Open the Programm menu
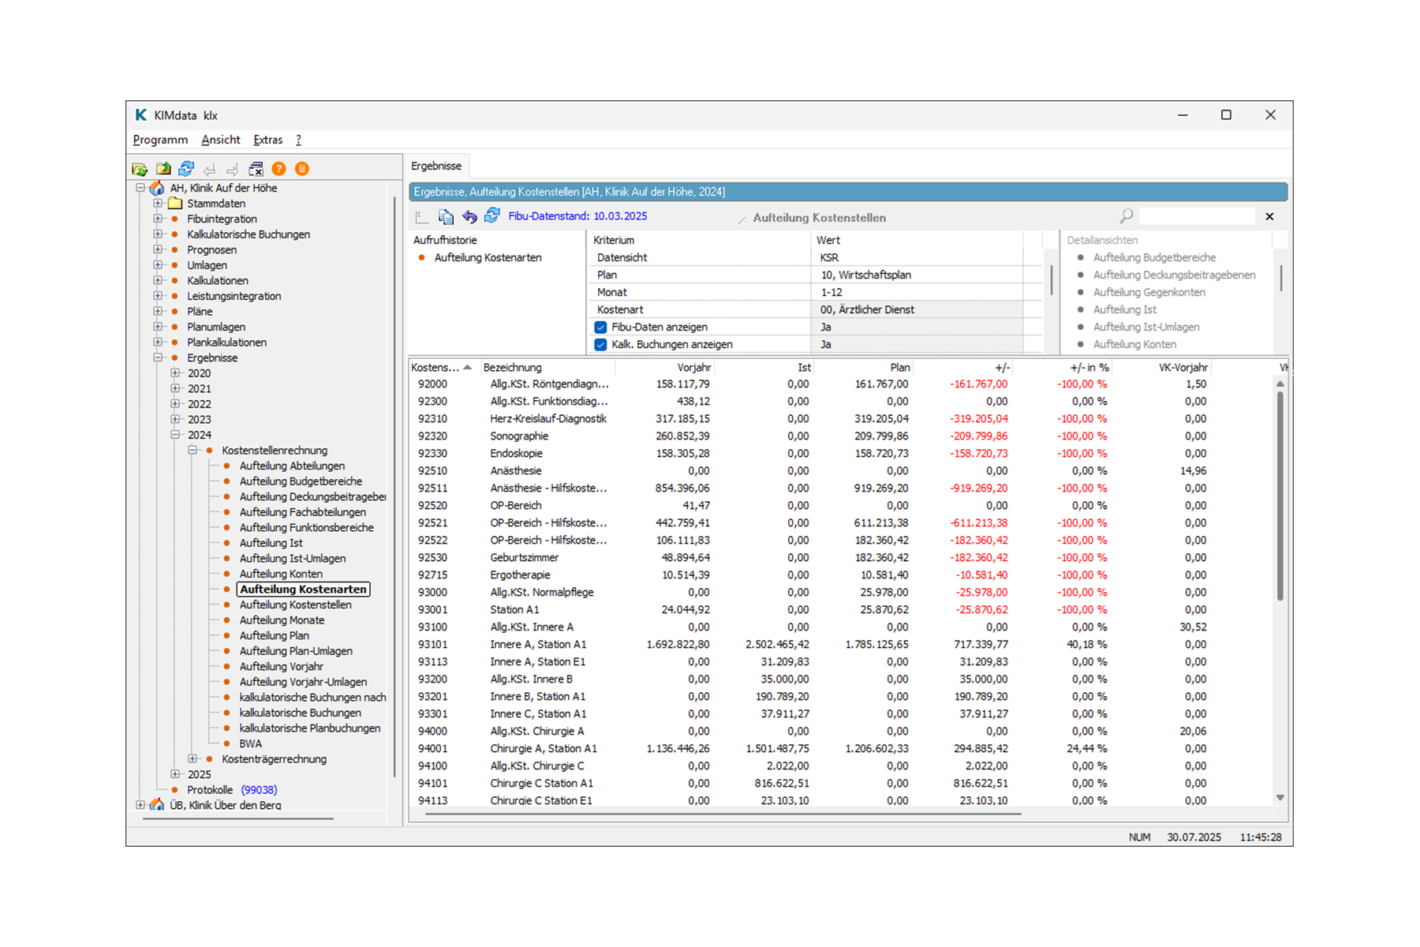Viewport: 1420px width, 947px height. click(160, 140)
